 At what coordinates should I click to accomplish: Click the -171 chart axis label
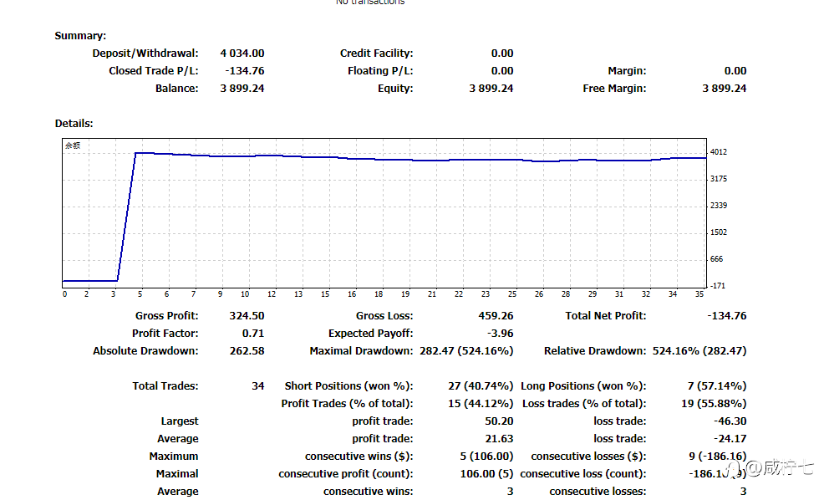(x=717, y=286)
